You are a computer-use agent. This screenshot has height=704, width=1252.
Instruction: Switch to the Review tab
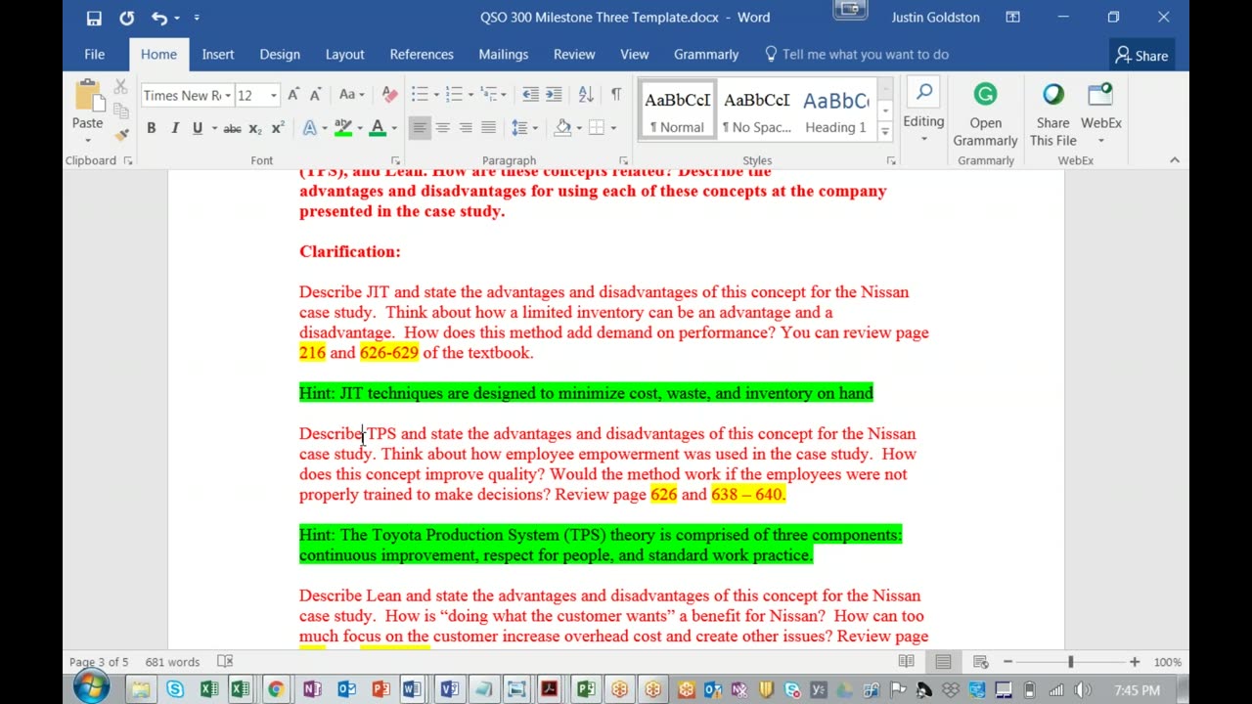[x=574, y=55]
